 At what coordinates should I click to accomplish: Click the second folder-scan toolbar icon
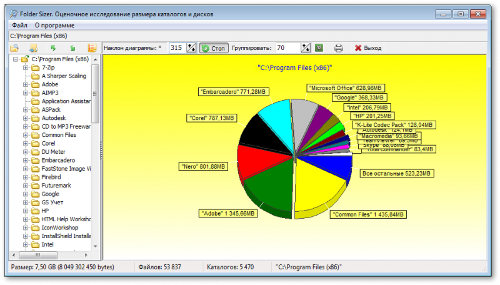click(33, 48)
